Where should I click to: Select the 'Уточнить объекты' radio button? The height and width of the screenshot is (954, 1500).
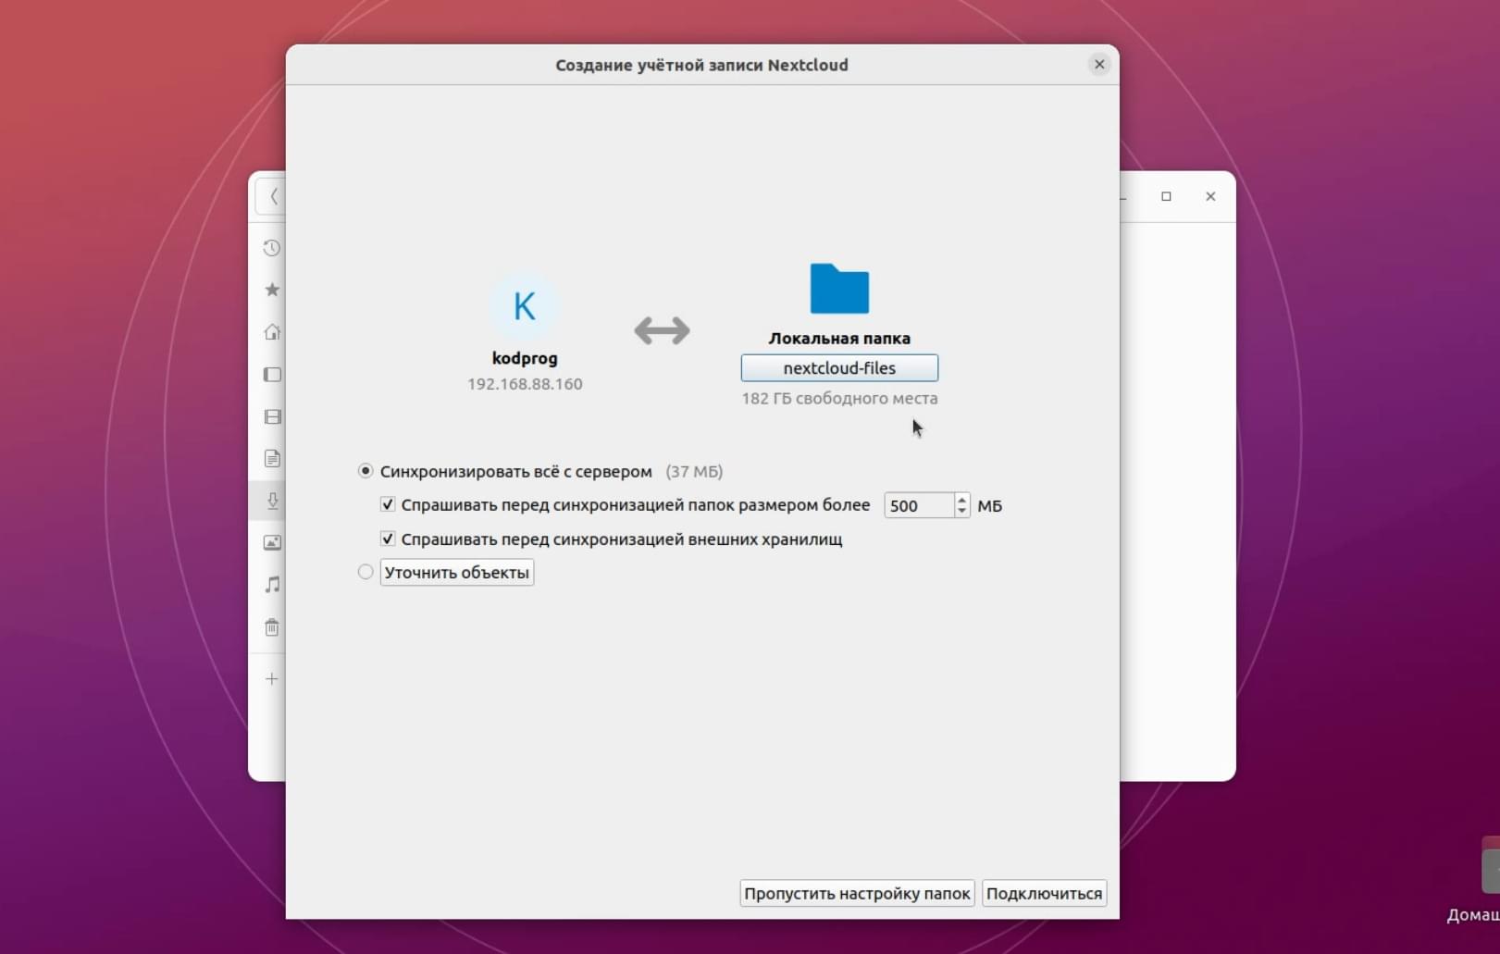click(x=366, y=572)
